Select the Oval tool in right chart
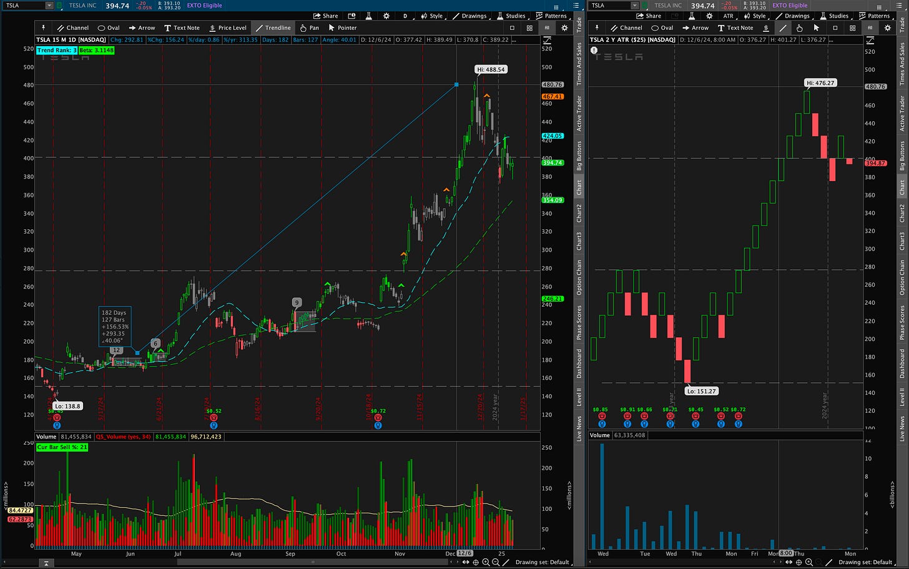909x569 pixels. coord(662,27)
